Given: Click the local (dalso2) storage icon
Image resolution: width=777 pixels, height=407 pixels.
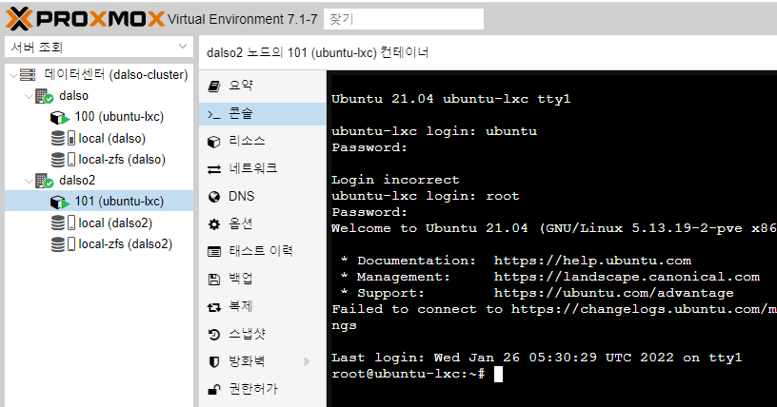Looking at the screenshot, I should (x=63, y=223).
